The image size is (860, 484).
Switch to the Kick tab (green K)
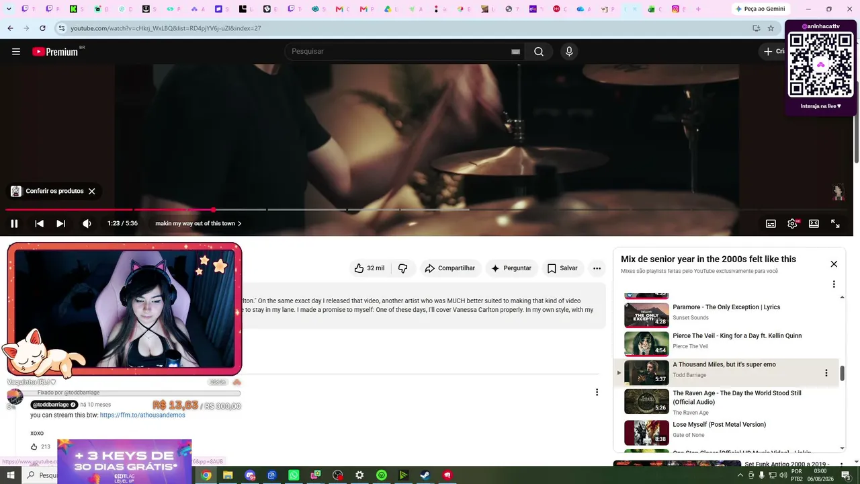(73, 9)
